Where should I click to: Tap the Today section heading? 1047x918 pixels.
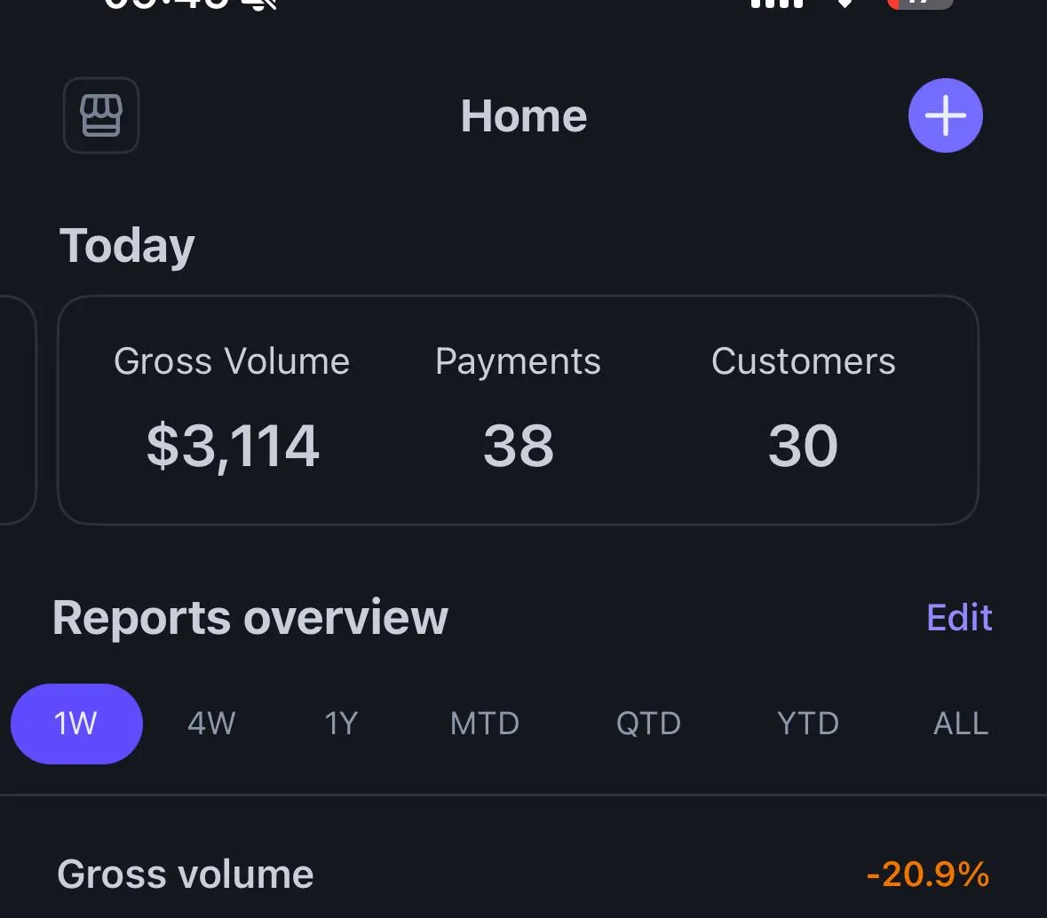(127, 246)
